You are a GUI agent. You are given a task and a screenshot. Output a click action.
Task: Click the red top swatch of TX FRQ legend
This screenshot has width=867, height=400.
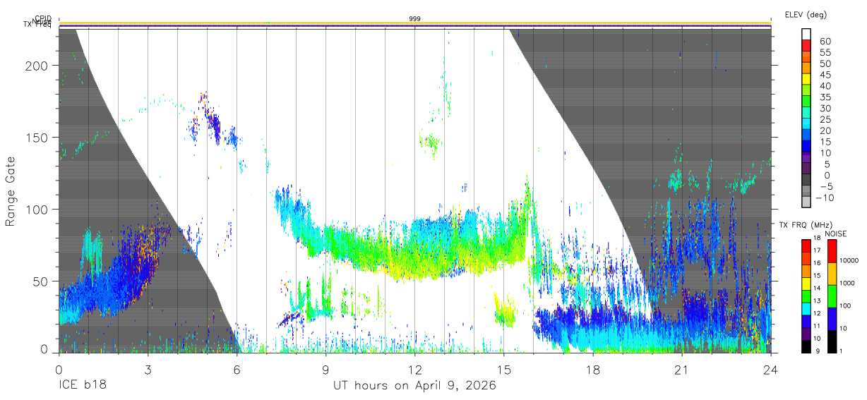[x=806, y=246]
